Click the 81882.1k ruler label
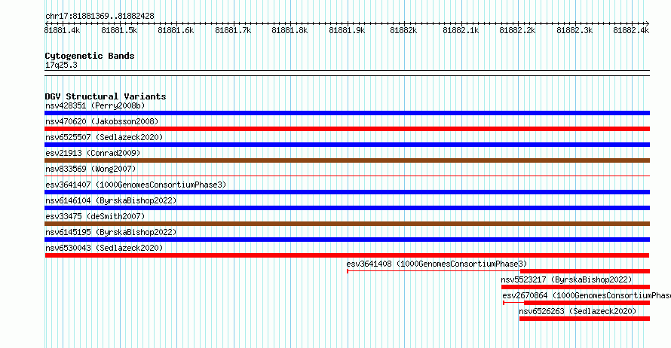This screenshot has height=348, width=671. [x=461, y=30]
